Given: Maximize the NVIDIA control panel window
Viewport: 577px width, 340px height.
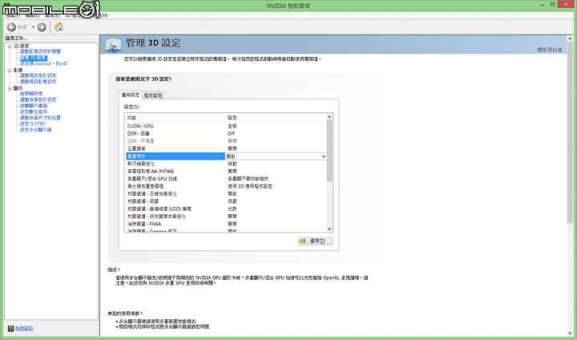Looking at the screenshot, I should click(x=552, y=5).
